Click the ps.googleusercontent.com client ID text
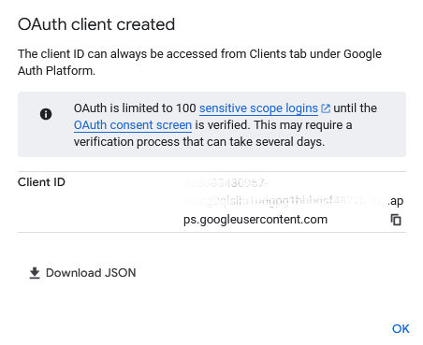 tap(255, 220)
